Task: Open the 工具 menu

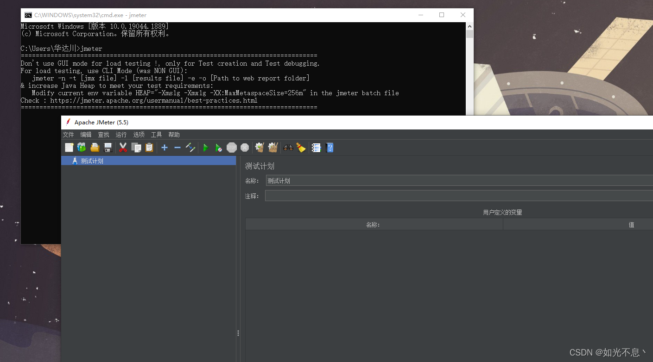Action: [157, 135]
